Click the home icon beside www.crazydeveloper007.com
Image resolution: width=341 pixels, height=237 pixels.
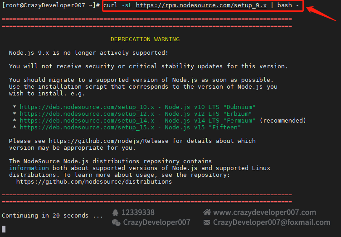point(207,212)
